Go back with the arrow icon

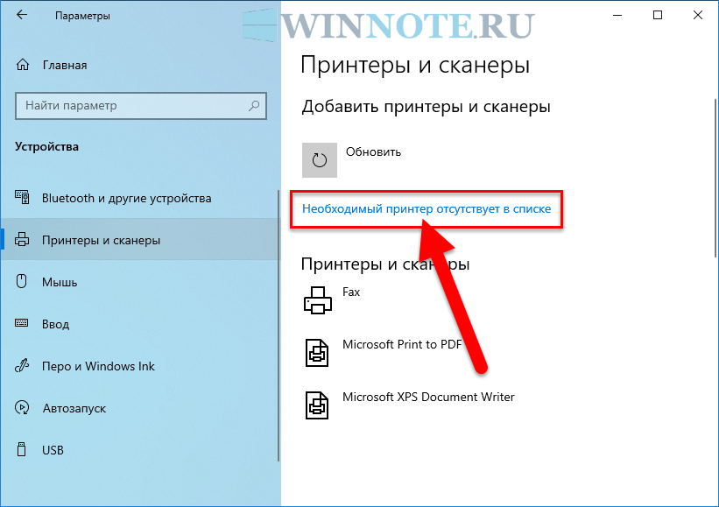point(22,15)
